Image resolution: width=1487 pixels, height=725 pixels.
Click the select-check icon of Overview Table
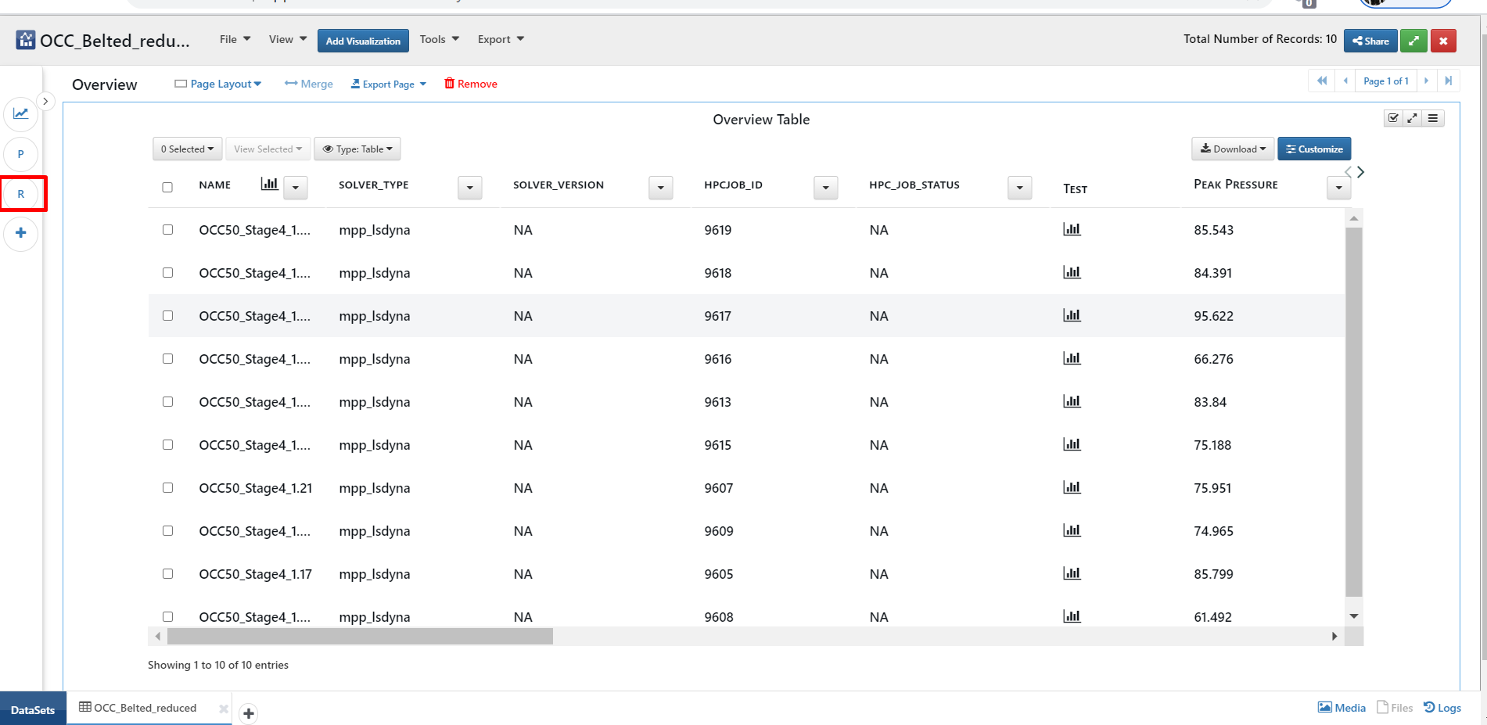click(x=1393, y=118)
